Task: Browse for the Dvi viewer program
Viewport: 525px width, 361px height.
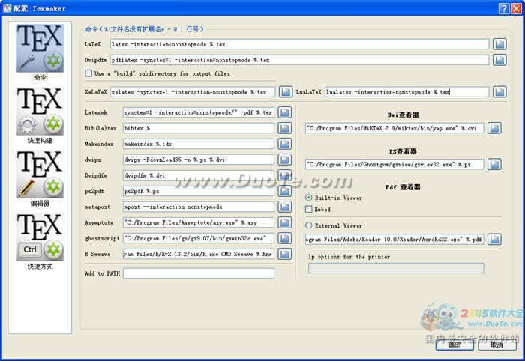Action: point(494,128)
